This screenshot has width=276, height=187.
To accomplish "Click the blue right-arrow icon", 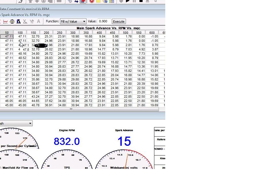I will (76, 1).
